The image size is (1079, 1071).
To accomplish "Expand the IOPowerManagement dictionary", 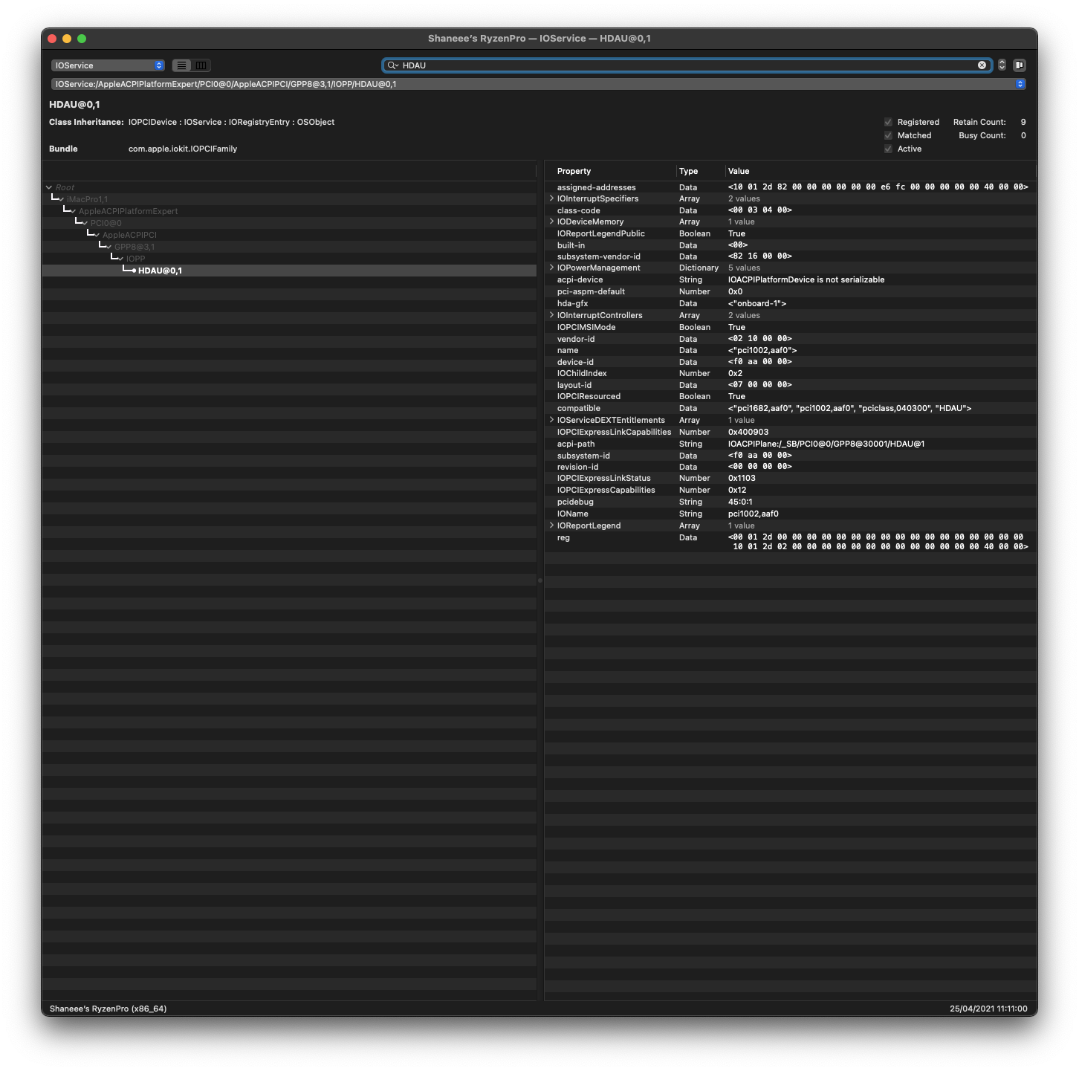I will 551,268.
